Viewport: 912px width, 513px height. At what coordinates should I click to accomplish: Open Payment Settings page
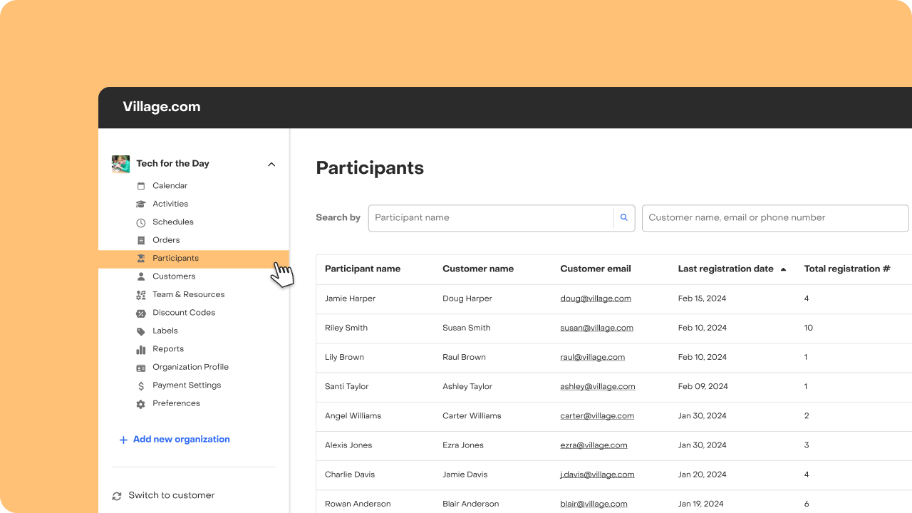(187, 385)
